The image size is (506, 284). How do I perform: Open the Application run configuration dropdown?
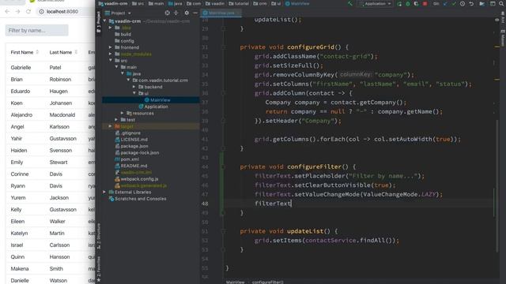(x=375, y=4)
